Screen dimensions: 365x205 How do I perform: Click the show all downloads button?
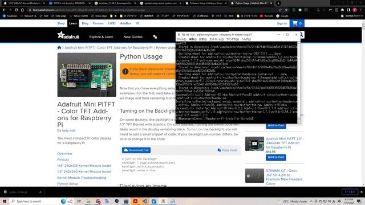point(350,192)
